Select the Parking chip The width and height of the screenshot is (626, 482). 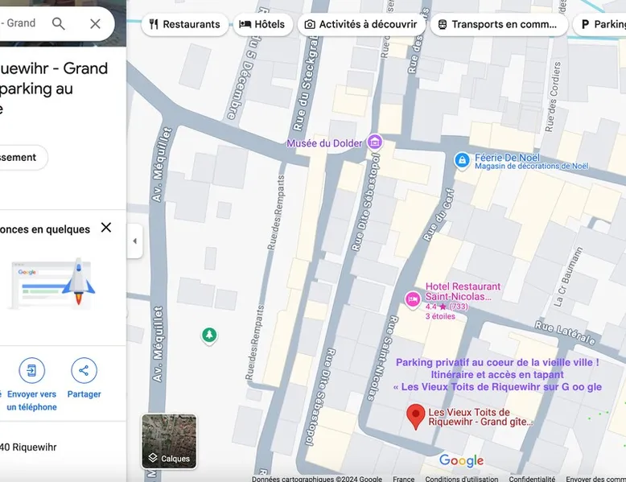coord(599,24)
